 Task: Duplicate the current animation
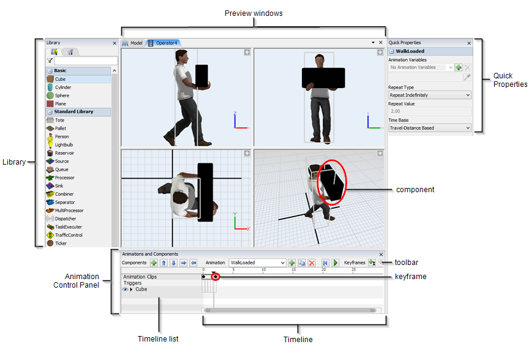click(x=302, y=263)
